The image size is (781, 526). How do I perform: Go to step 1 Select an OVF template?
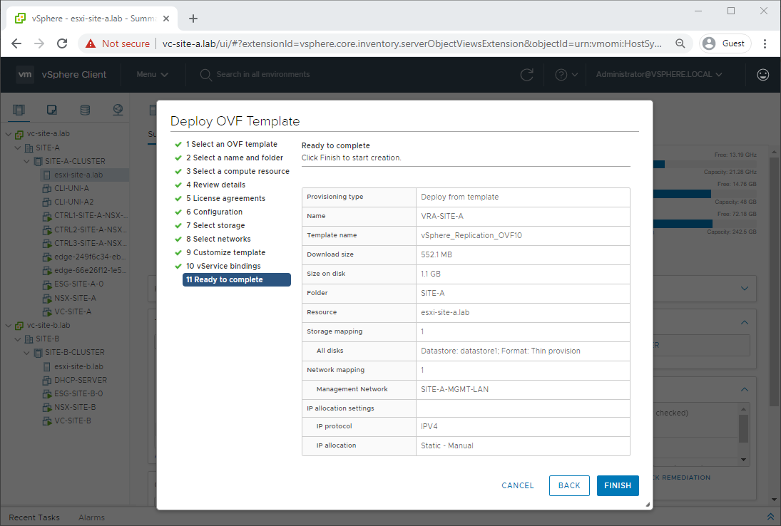pyautogui.click(x=232, y=144)
